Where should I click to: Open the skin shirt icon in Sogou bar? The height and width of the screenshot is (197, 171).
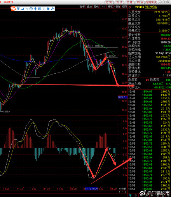point(48,9)
